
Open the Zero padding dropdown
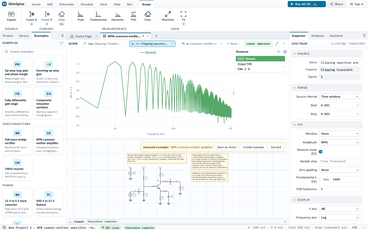pos(339,170)
